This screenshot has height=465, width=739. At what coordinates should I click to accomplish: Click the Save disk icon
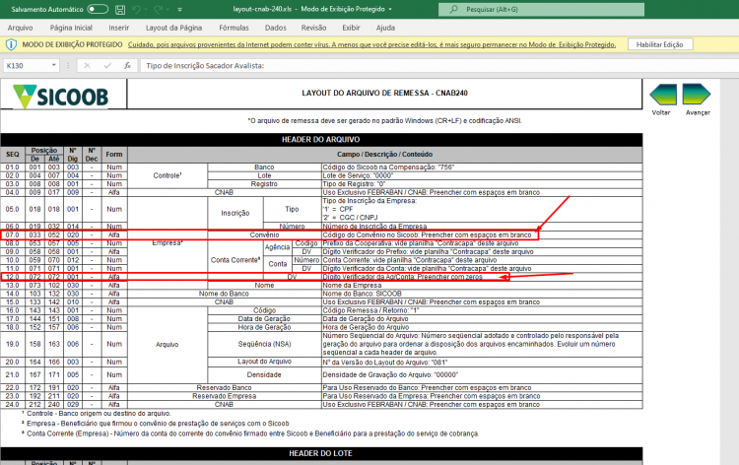coord(120,9)
